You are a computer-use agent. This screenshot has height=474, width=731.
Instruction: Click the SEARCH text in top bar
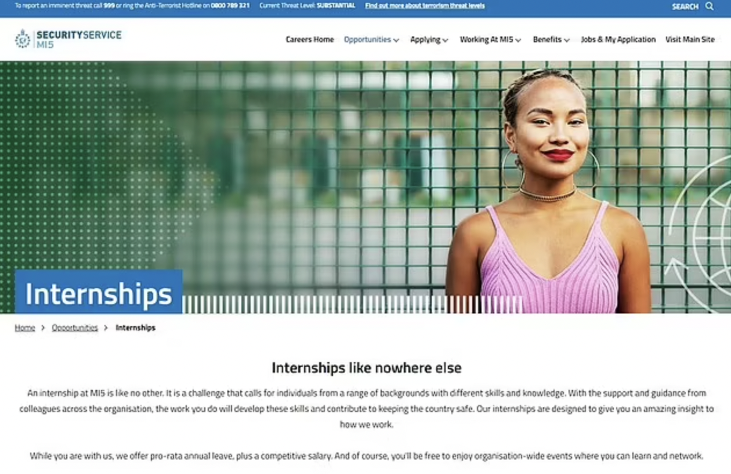(685, 6)
